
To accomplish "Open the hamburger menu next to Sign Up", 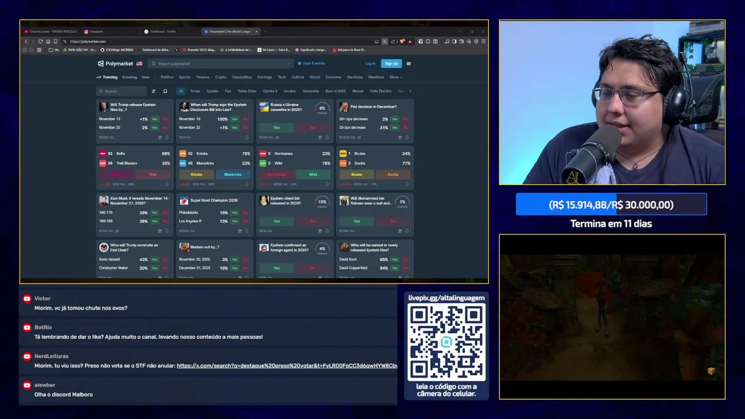I will [x=409, y=63].
